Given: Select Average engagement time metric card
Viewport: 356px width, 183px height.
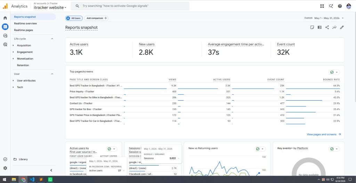Looking at the screenshot, I should (x=236, y=50).
